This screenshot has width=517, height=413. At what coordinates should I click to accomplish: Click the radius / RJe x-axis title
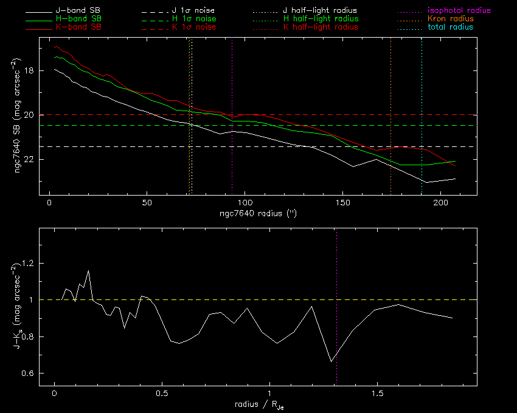[258, 405]
